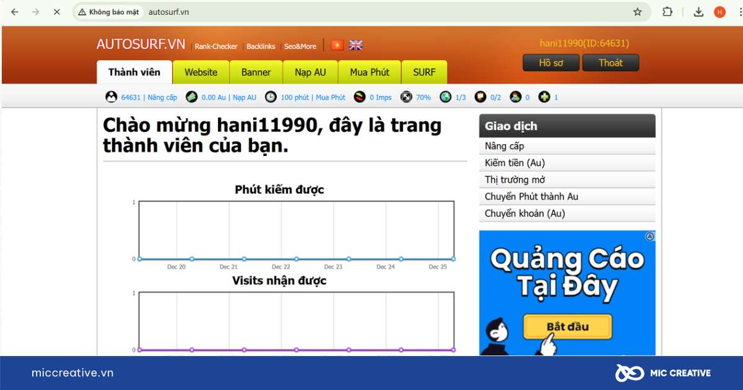Screen dimensions: 743x390
Task: Click the 0 Imps value
Action: 381,97
